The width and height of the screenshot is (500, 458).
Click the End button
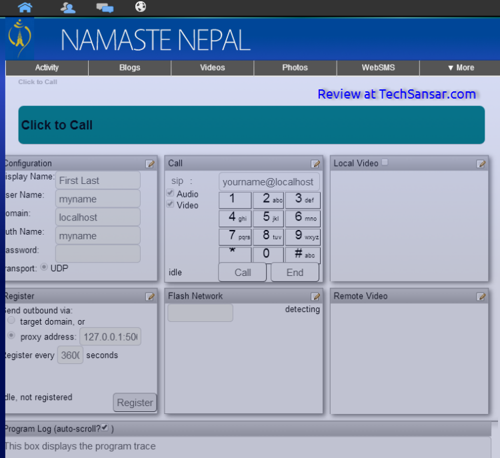point(295,273)
